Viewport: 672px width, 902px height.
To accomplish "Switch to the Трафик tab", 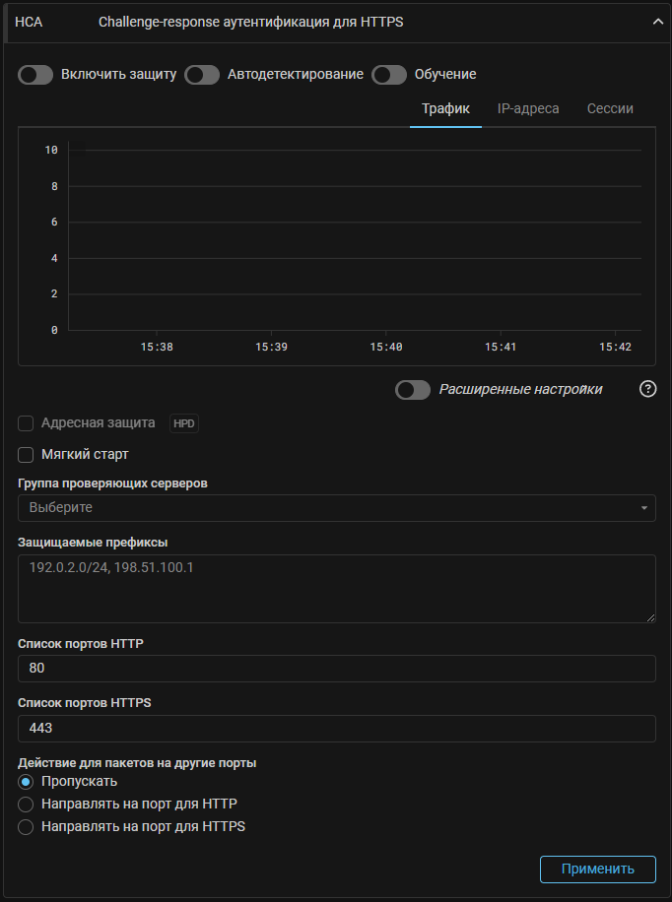I will (x=445, y=108).
